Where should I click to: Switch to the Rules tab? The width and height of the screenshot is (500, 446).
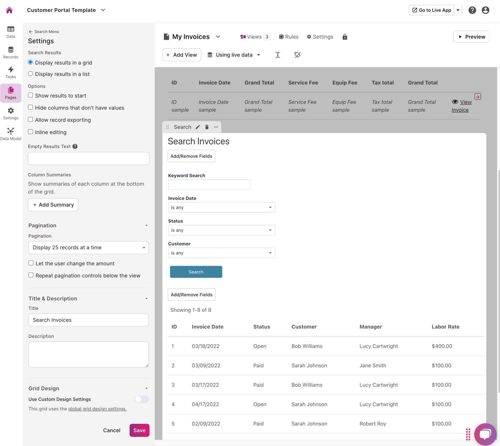tap(289, 37)
